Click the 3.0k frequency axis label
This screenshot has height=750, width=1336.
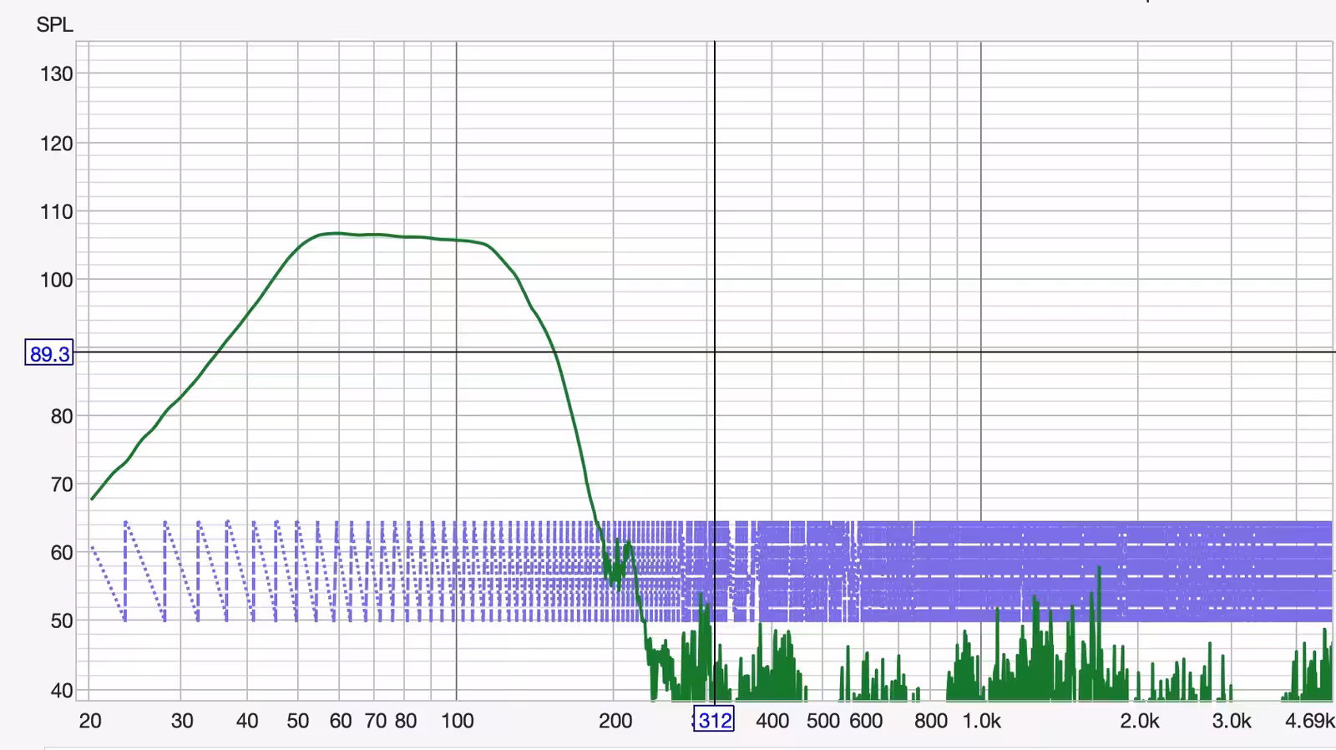(1232, 721)
